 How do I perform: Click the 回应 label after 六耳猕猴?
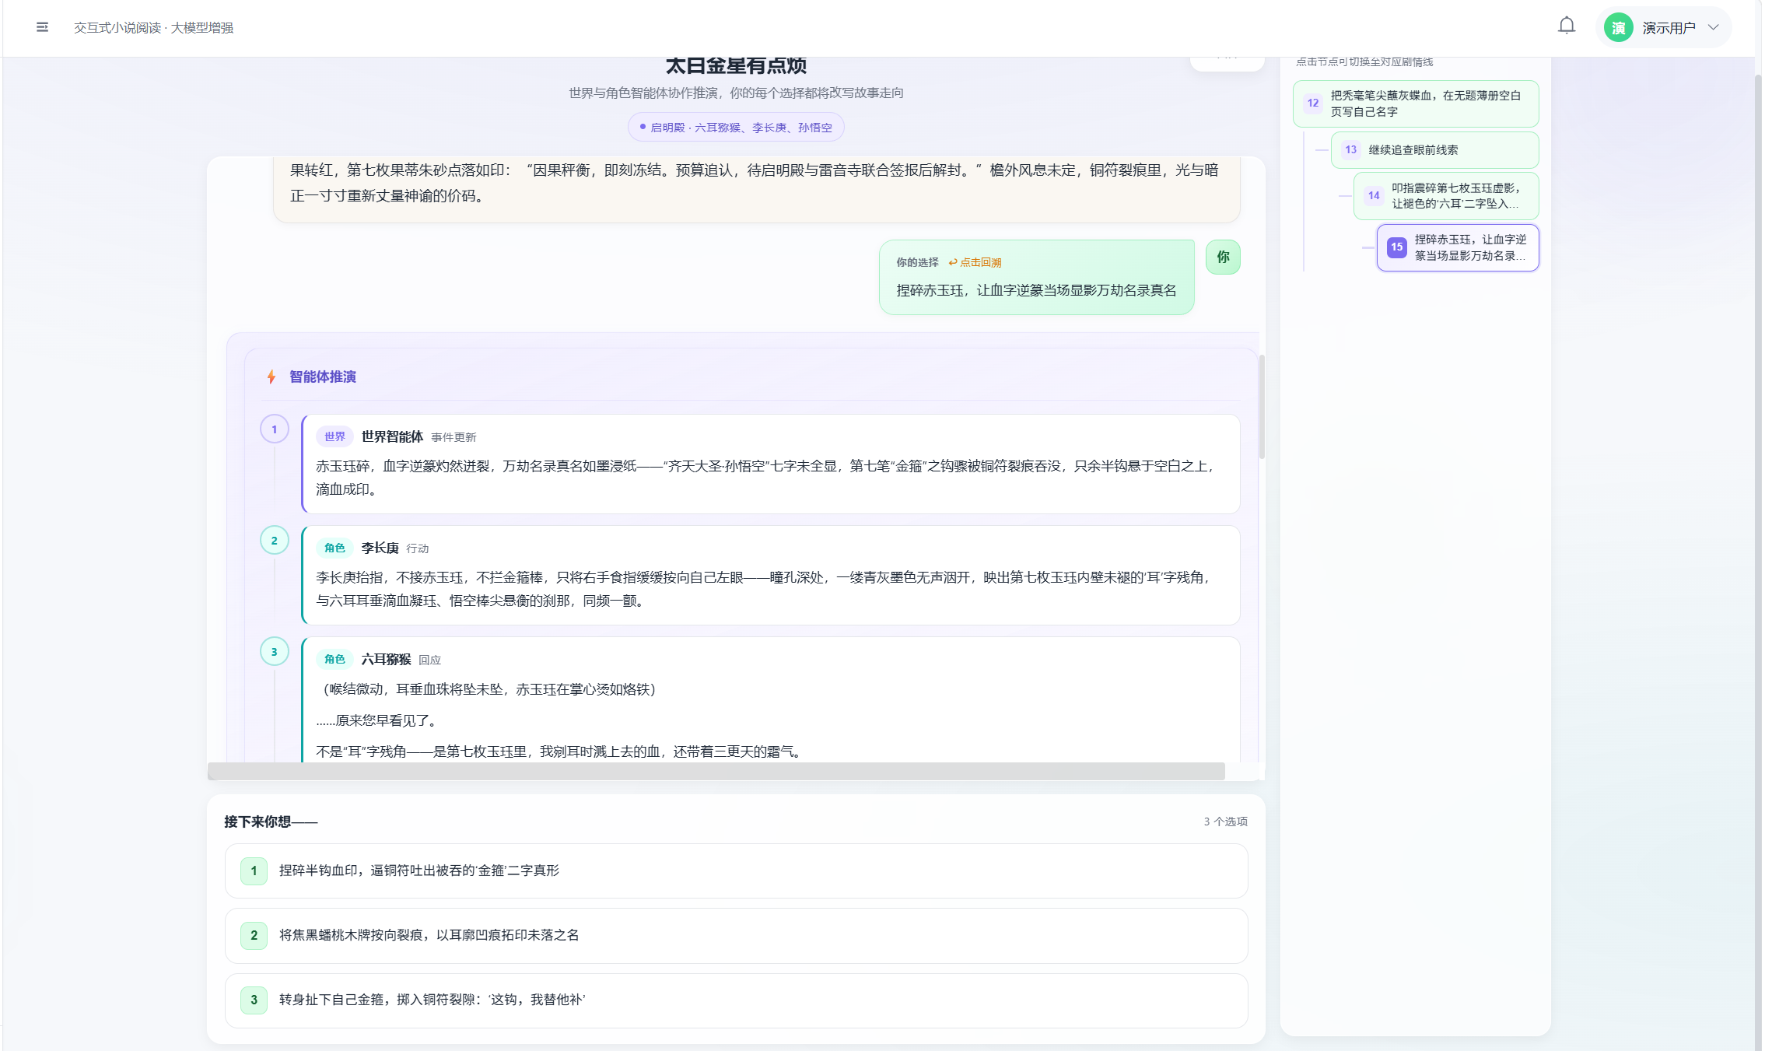(x=429, y=660)
